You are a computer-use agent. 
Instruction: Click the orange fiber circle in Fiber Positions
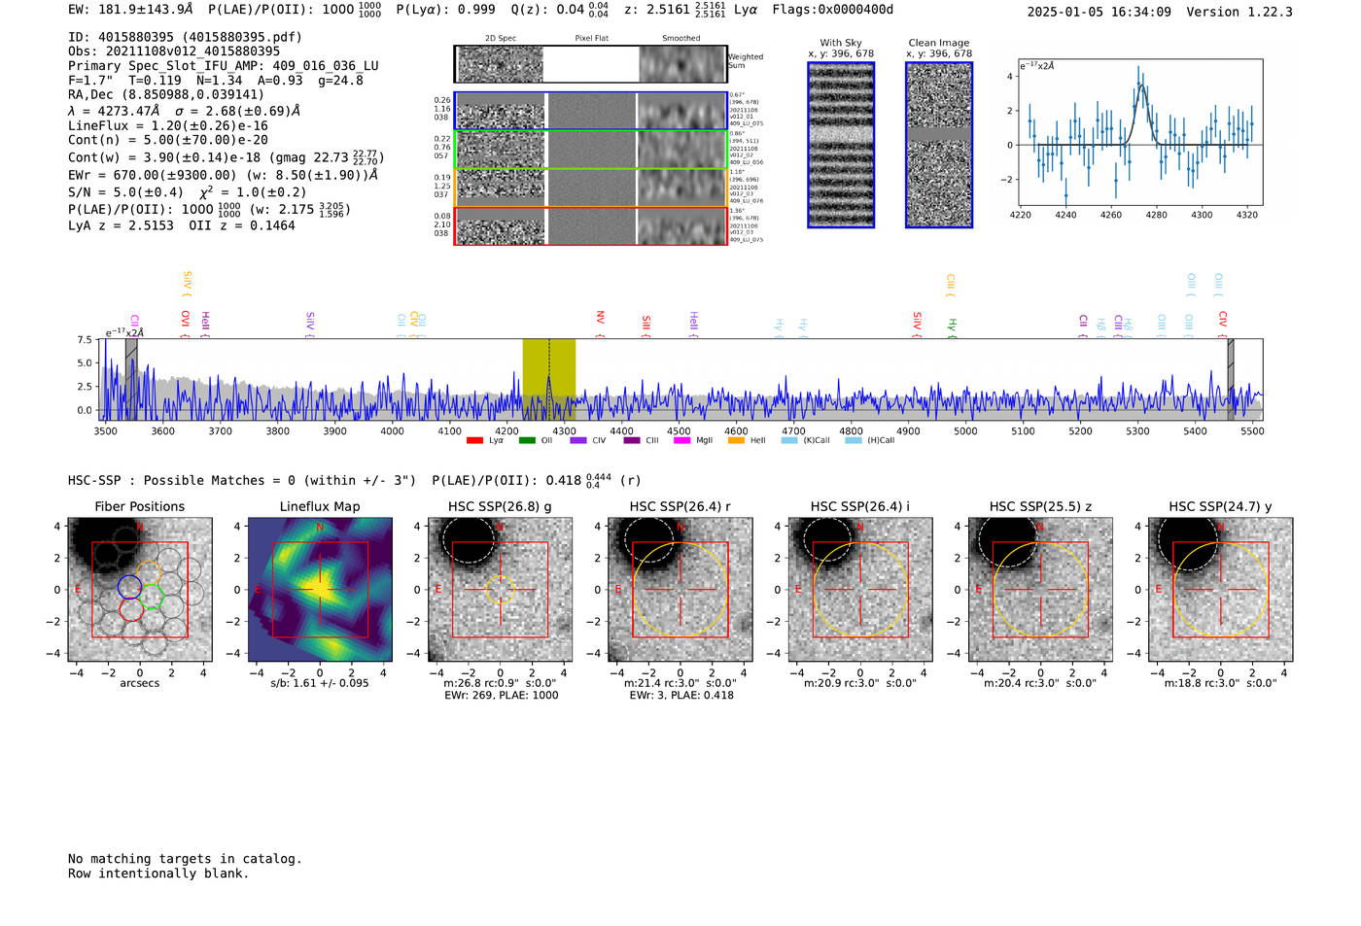click(148, 572)
